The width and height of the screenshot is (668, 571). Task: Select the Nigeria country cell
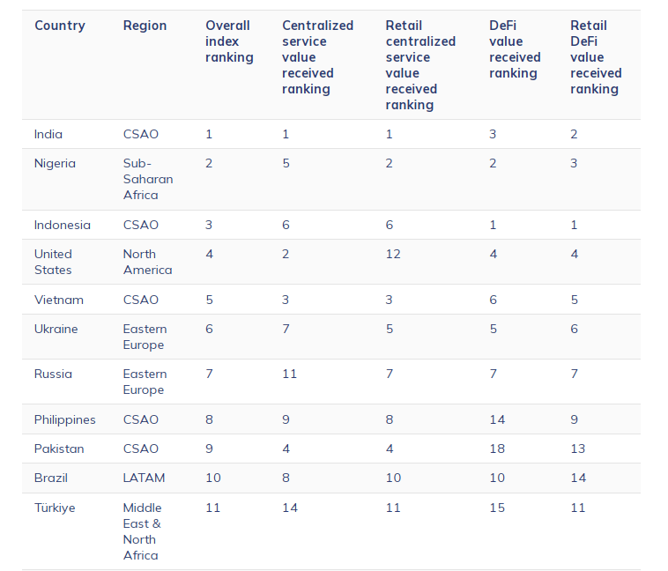pos(55,163)
